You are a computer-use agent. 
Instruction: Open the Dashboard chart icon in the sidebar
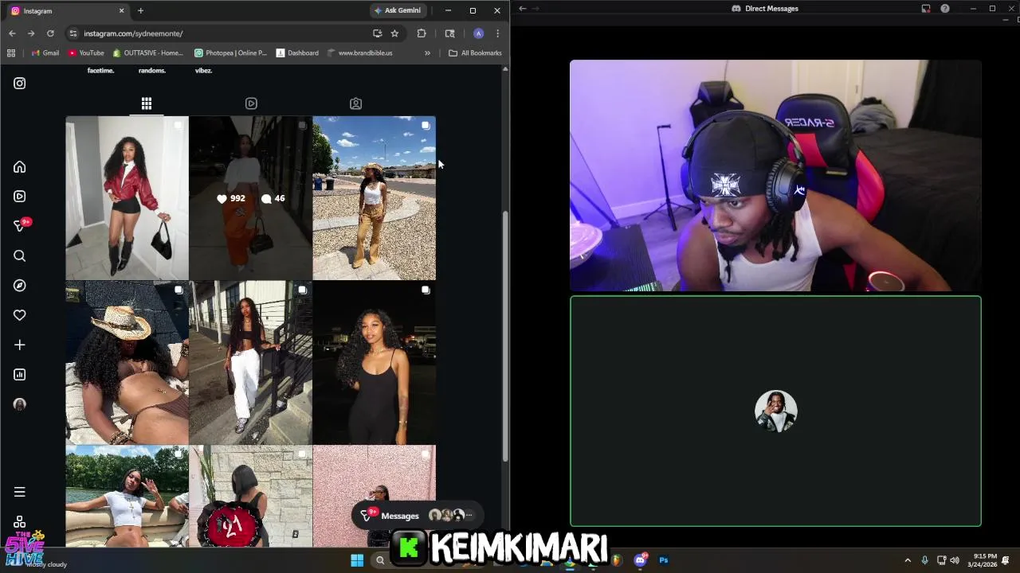coord(20,375)
